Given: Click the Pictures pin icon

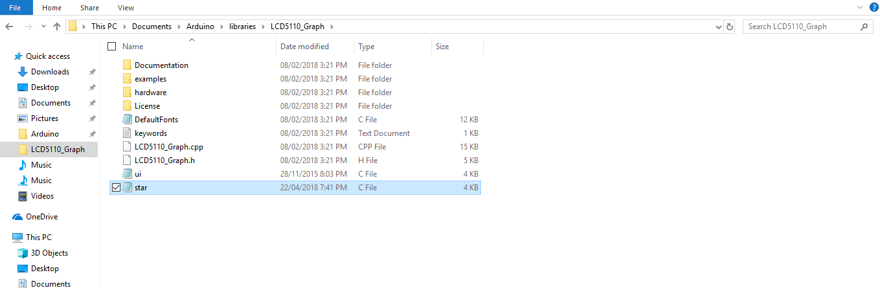Looking at the screenshot, I should click(93, 118).
